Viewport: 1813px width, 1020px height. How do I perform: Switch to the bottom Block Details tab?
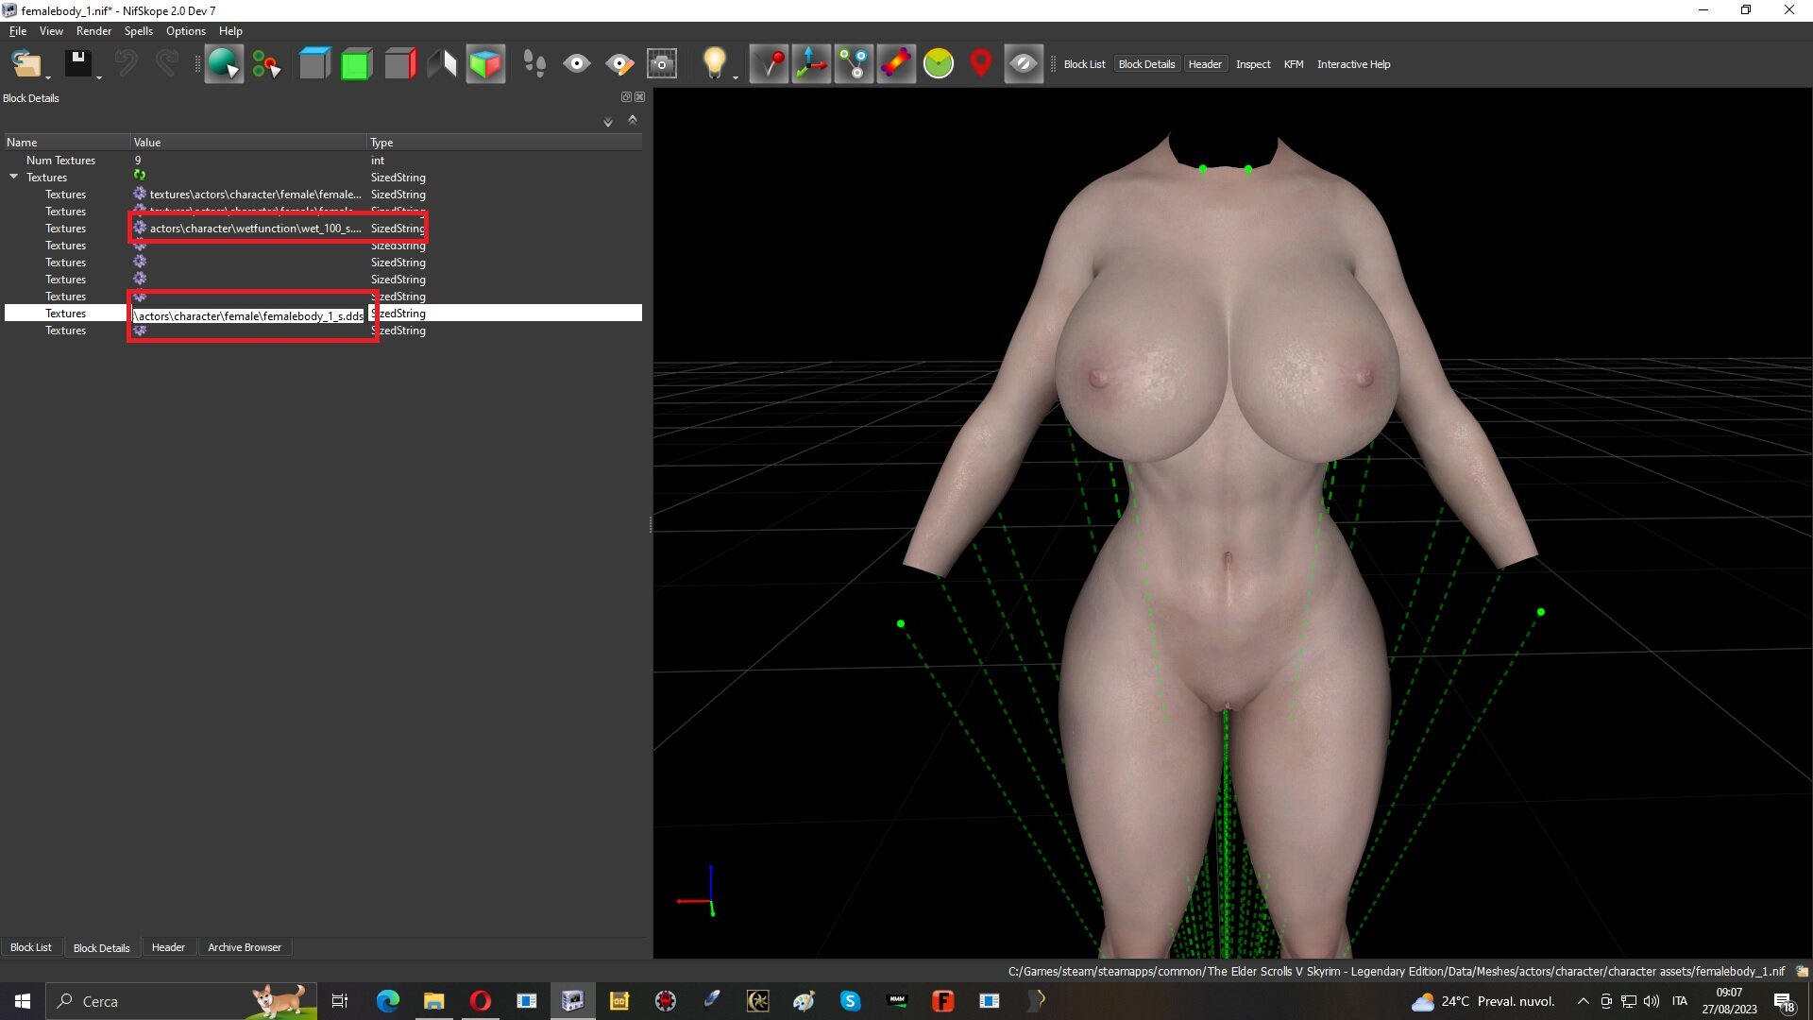click(102, 947)
